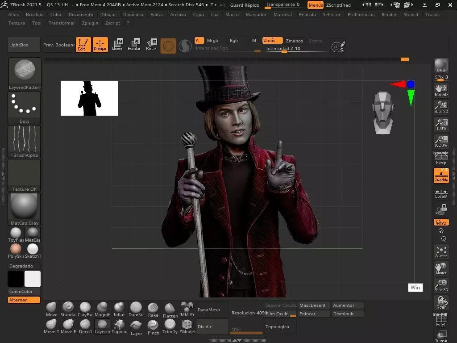Viewport: 457px width, 343px height.
Task: Select the Move brush
Action: [51, 309]
